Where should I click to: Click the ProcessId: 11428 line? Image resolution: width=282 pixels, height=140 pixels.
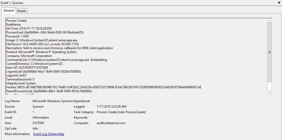pyautogui.click(x=17, y=36)
